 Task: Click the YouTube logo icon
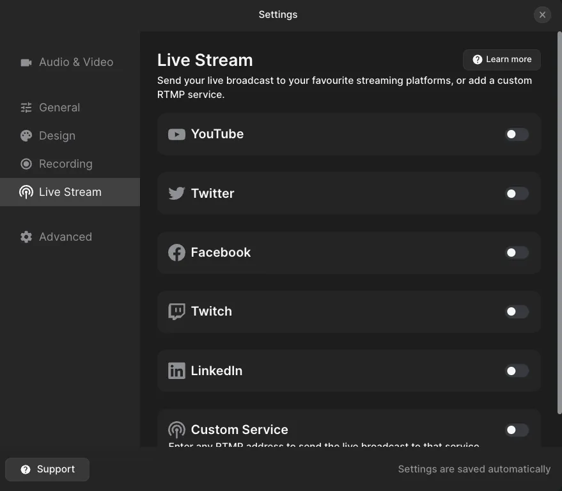pyautogui.click(x=176, y=134)
